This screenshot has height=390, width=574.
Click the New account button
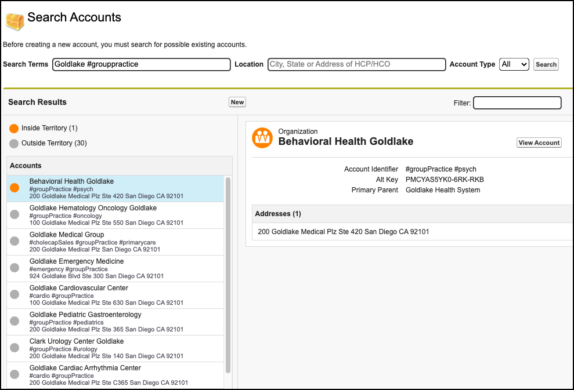point(237,102)
